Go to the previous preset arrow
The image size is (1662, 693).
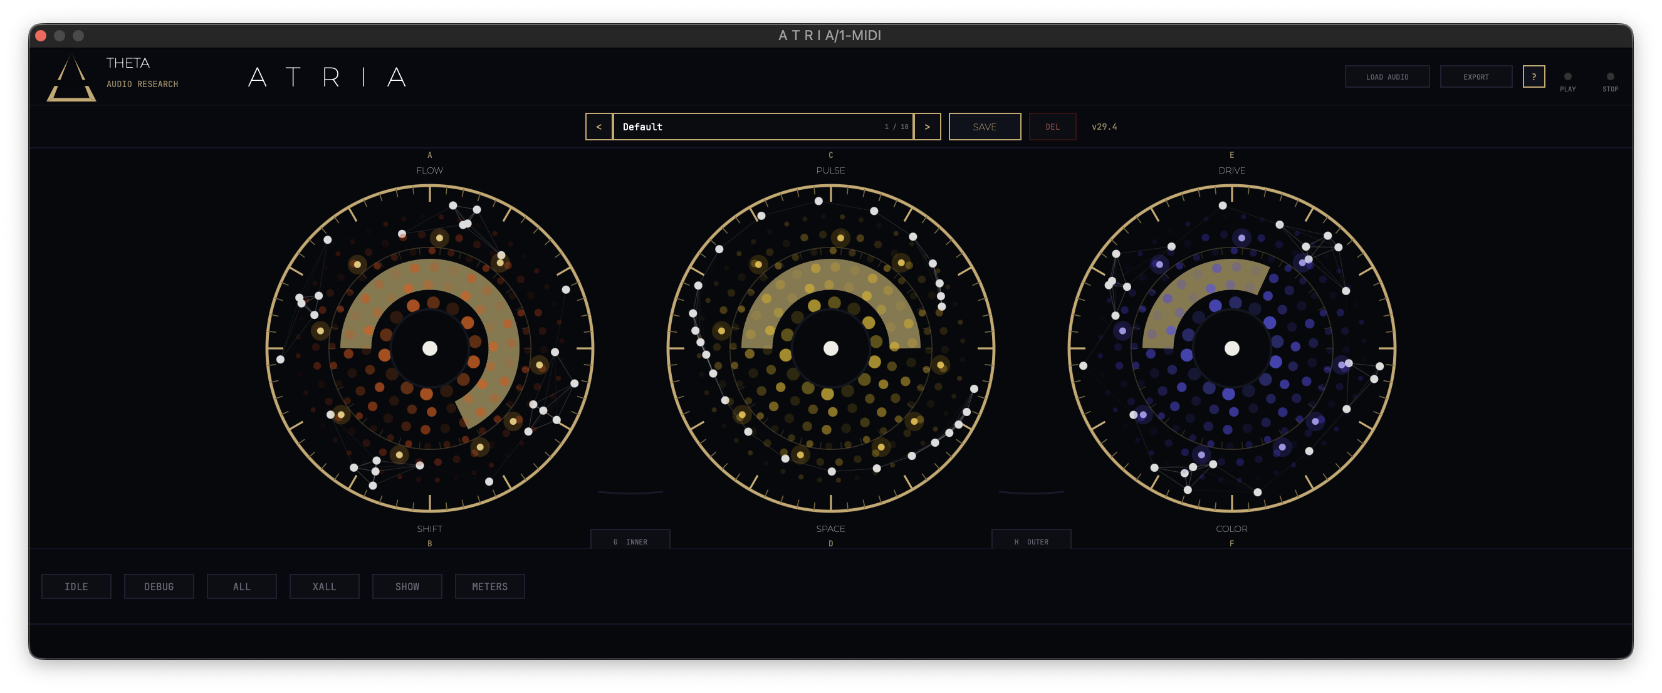click(x=598, y=127)
